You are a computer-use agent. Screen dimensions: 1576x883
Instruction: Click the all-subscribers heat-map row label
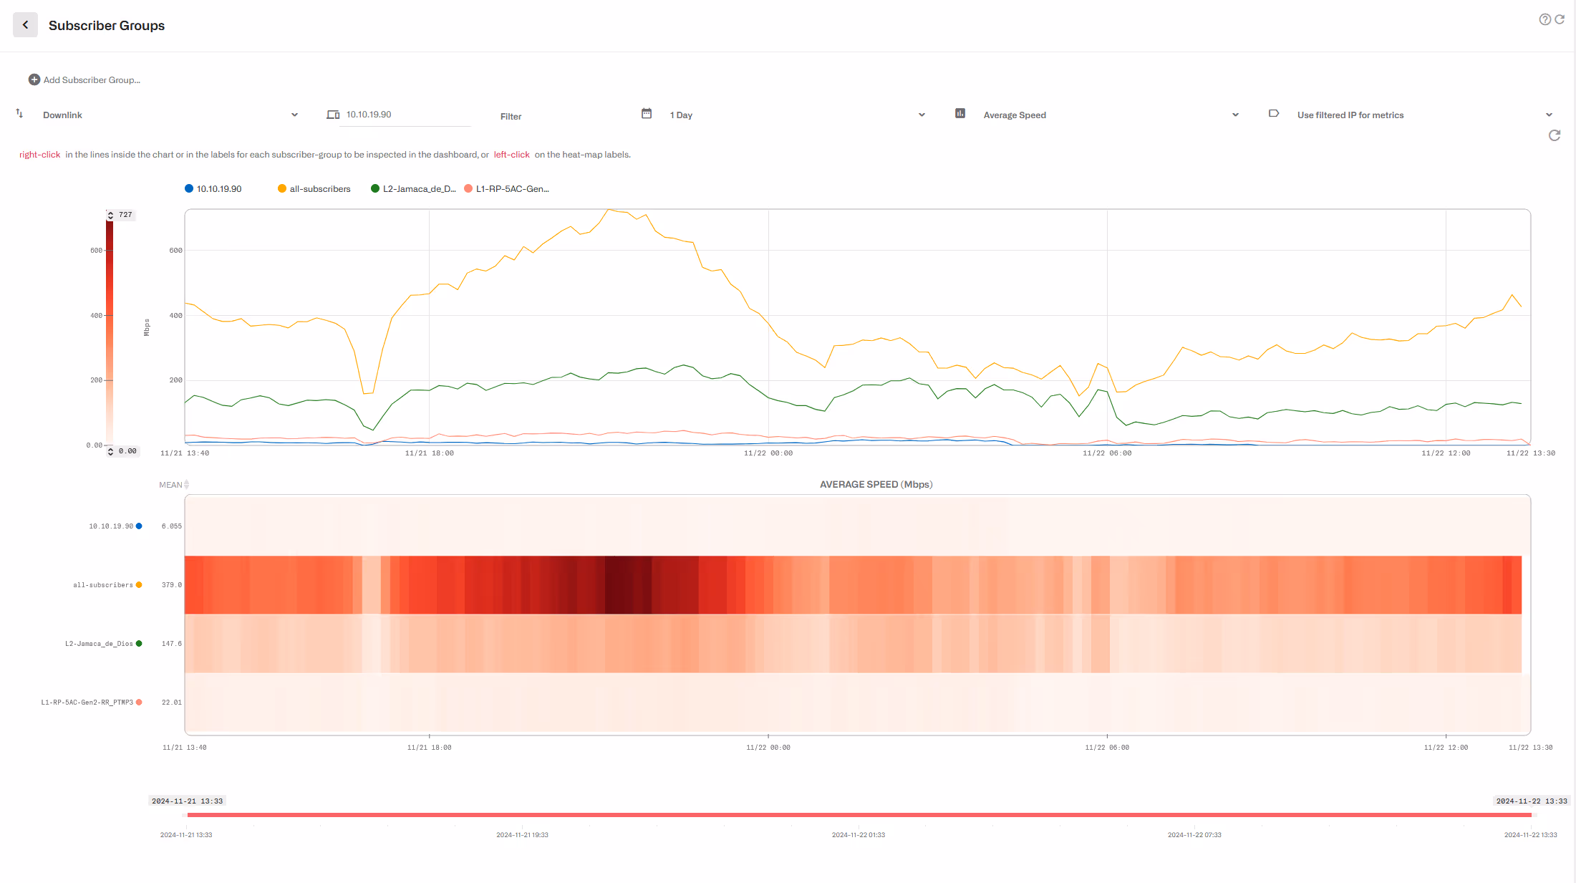(x=102, y=585)
